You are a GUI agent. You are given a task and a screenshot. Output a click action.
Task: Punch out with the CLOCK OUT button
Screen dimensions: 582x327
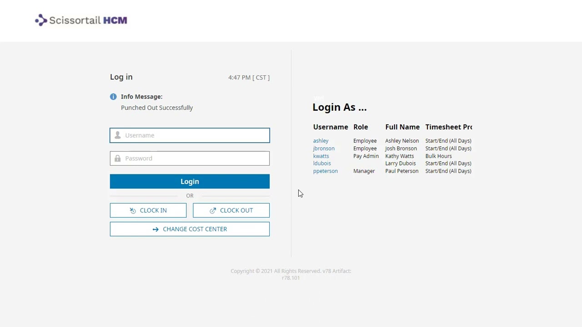(x=231, y=210)
